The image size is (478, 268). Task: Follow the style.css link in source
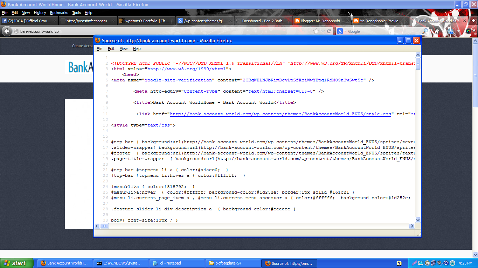[280, 114]
